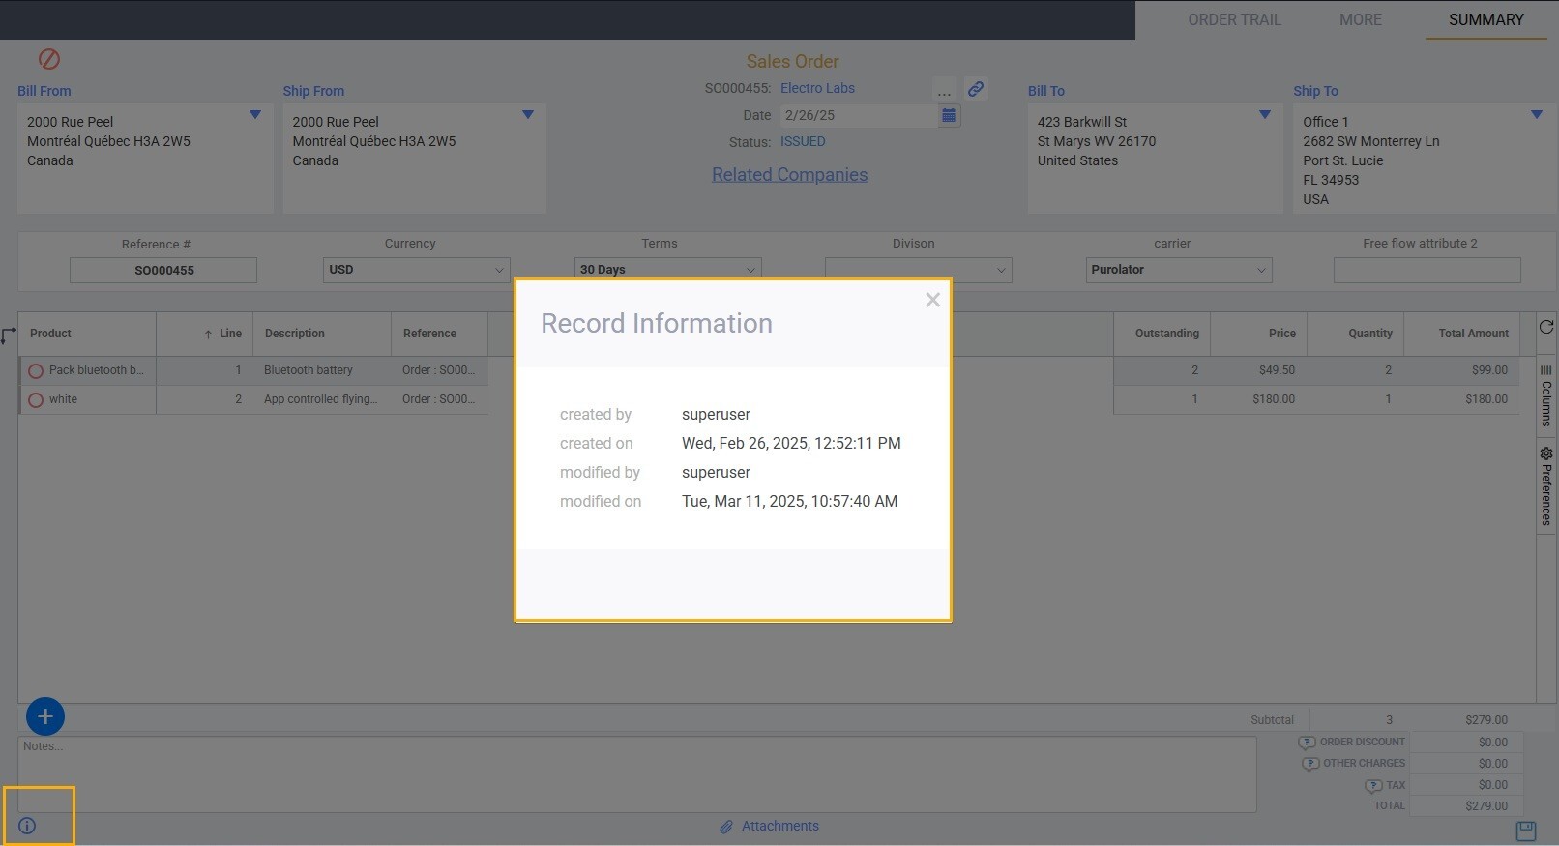Select the Pack bluetooth line radio circle
The width and height of the screenshot is (1559, 846).
click(36, 371)
